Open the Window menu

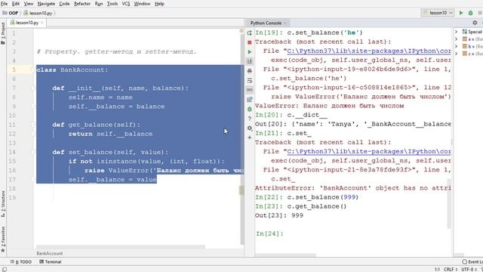pyautogui.click(x=142, y=4)
